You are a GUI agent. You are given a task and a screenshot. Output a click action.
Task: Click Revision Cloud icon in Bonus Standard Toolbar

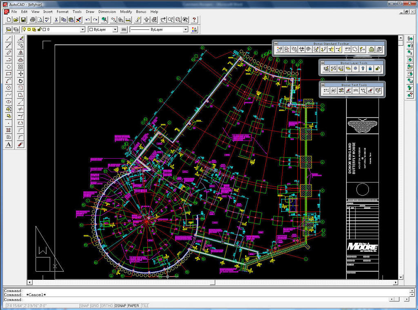click(x=355, y=49)
